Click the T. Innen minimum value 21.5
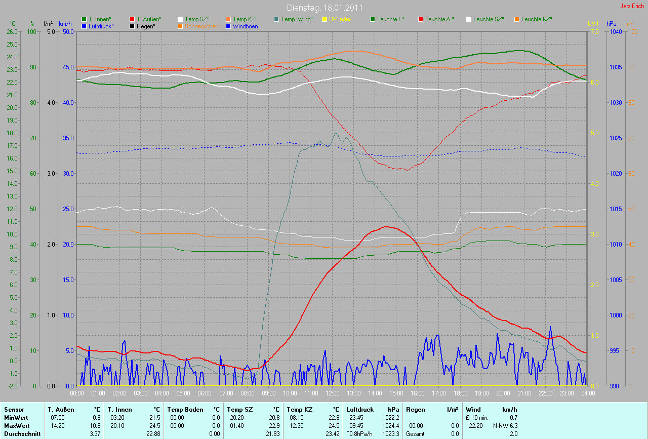 (155, 418)
